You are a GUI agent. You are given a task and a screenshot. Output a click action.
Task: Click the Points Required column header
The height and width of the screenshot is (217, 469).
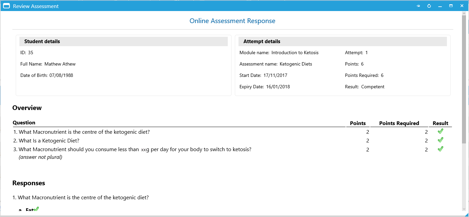click(x=399, y=123)
